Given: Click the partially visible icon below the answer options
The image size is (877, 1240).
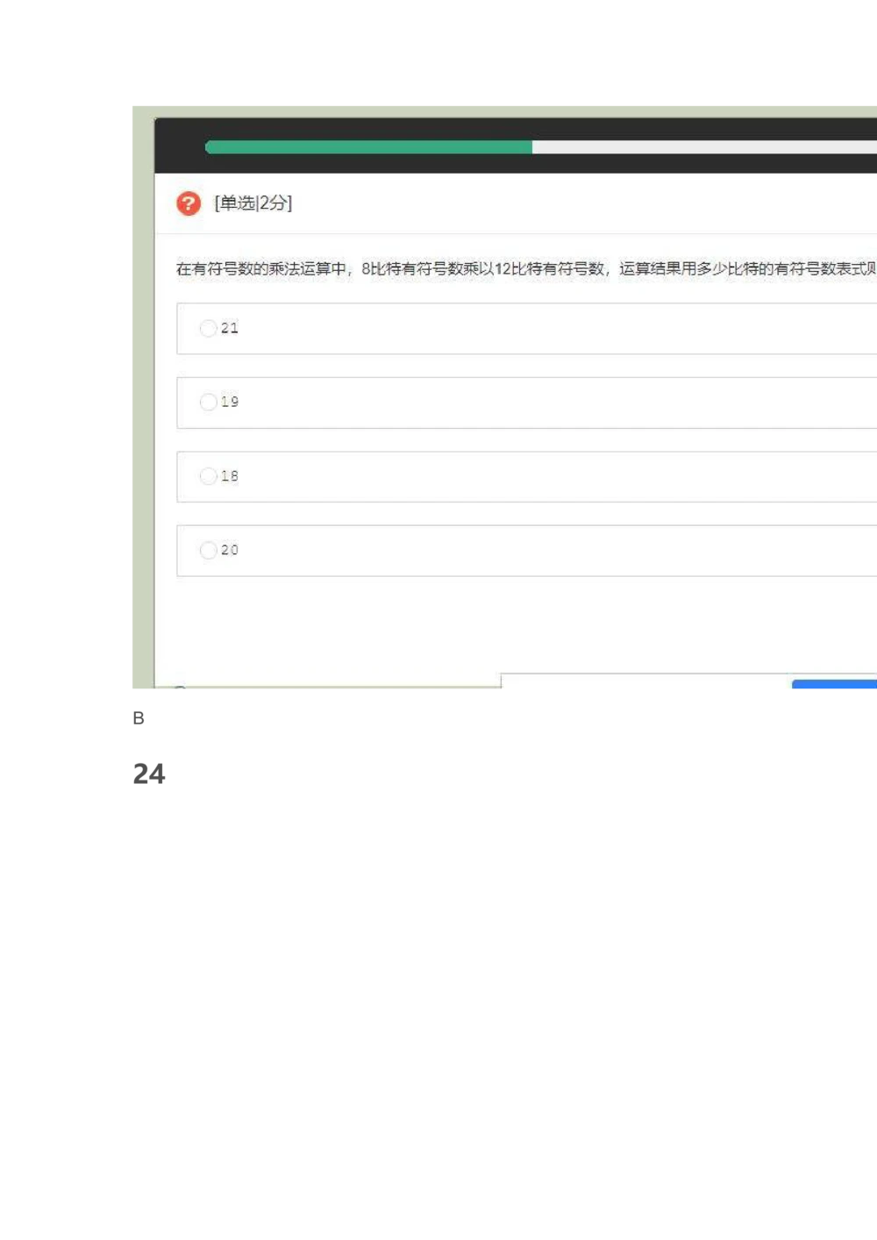Looking at the screenshot, I should (x=181, y=689).
